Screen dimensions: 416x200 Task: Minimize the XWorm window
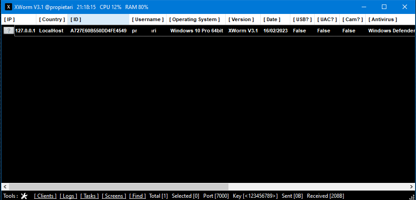coord(364,7)
